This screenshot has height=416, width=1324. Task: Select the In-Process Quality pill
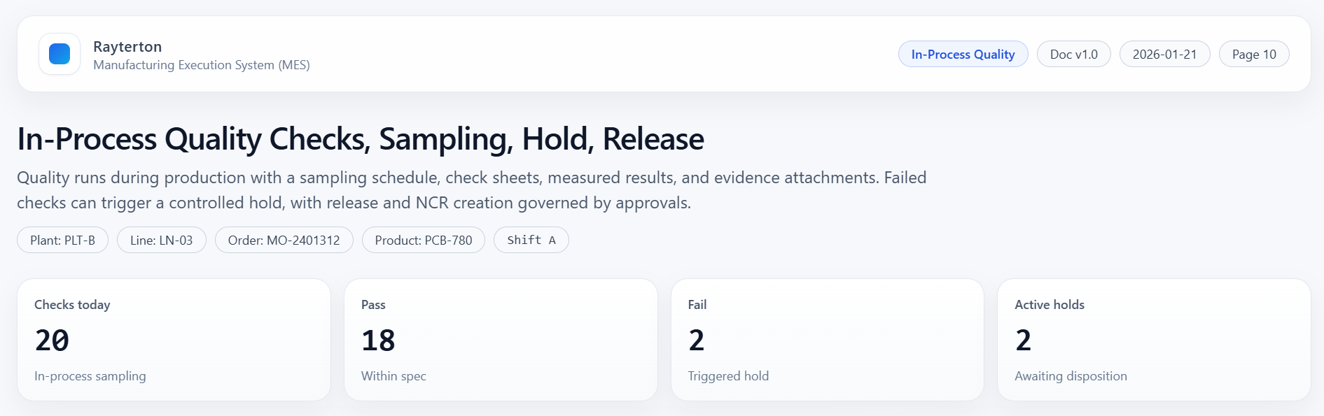(x=963, y=55)
